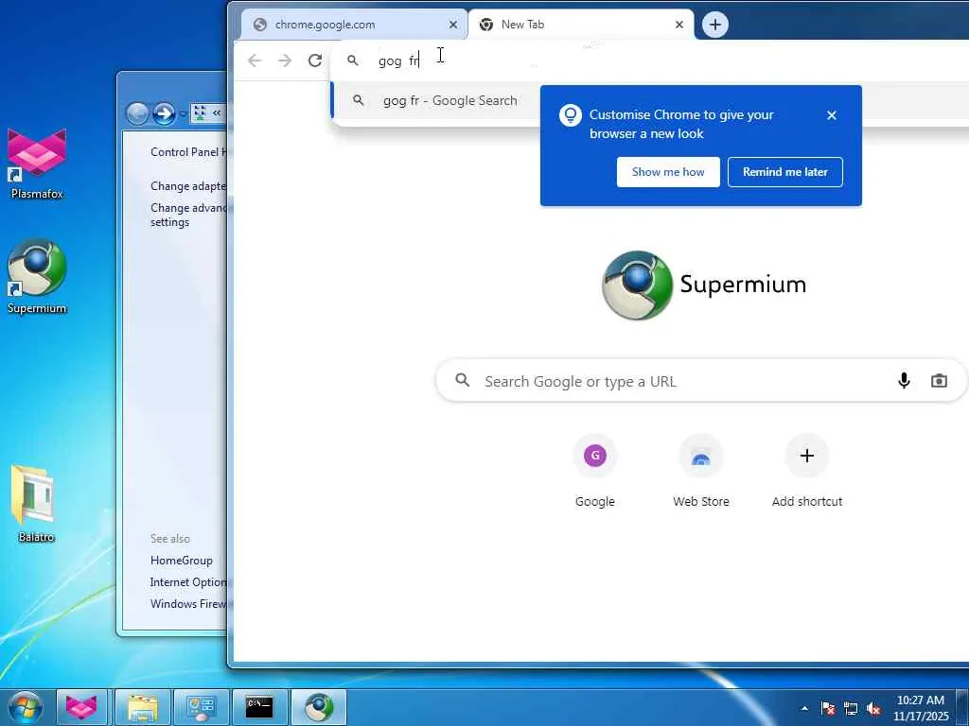Focus the 'Search Google or type a URL' box

[x=701, y=381]
